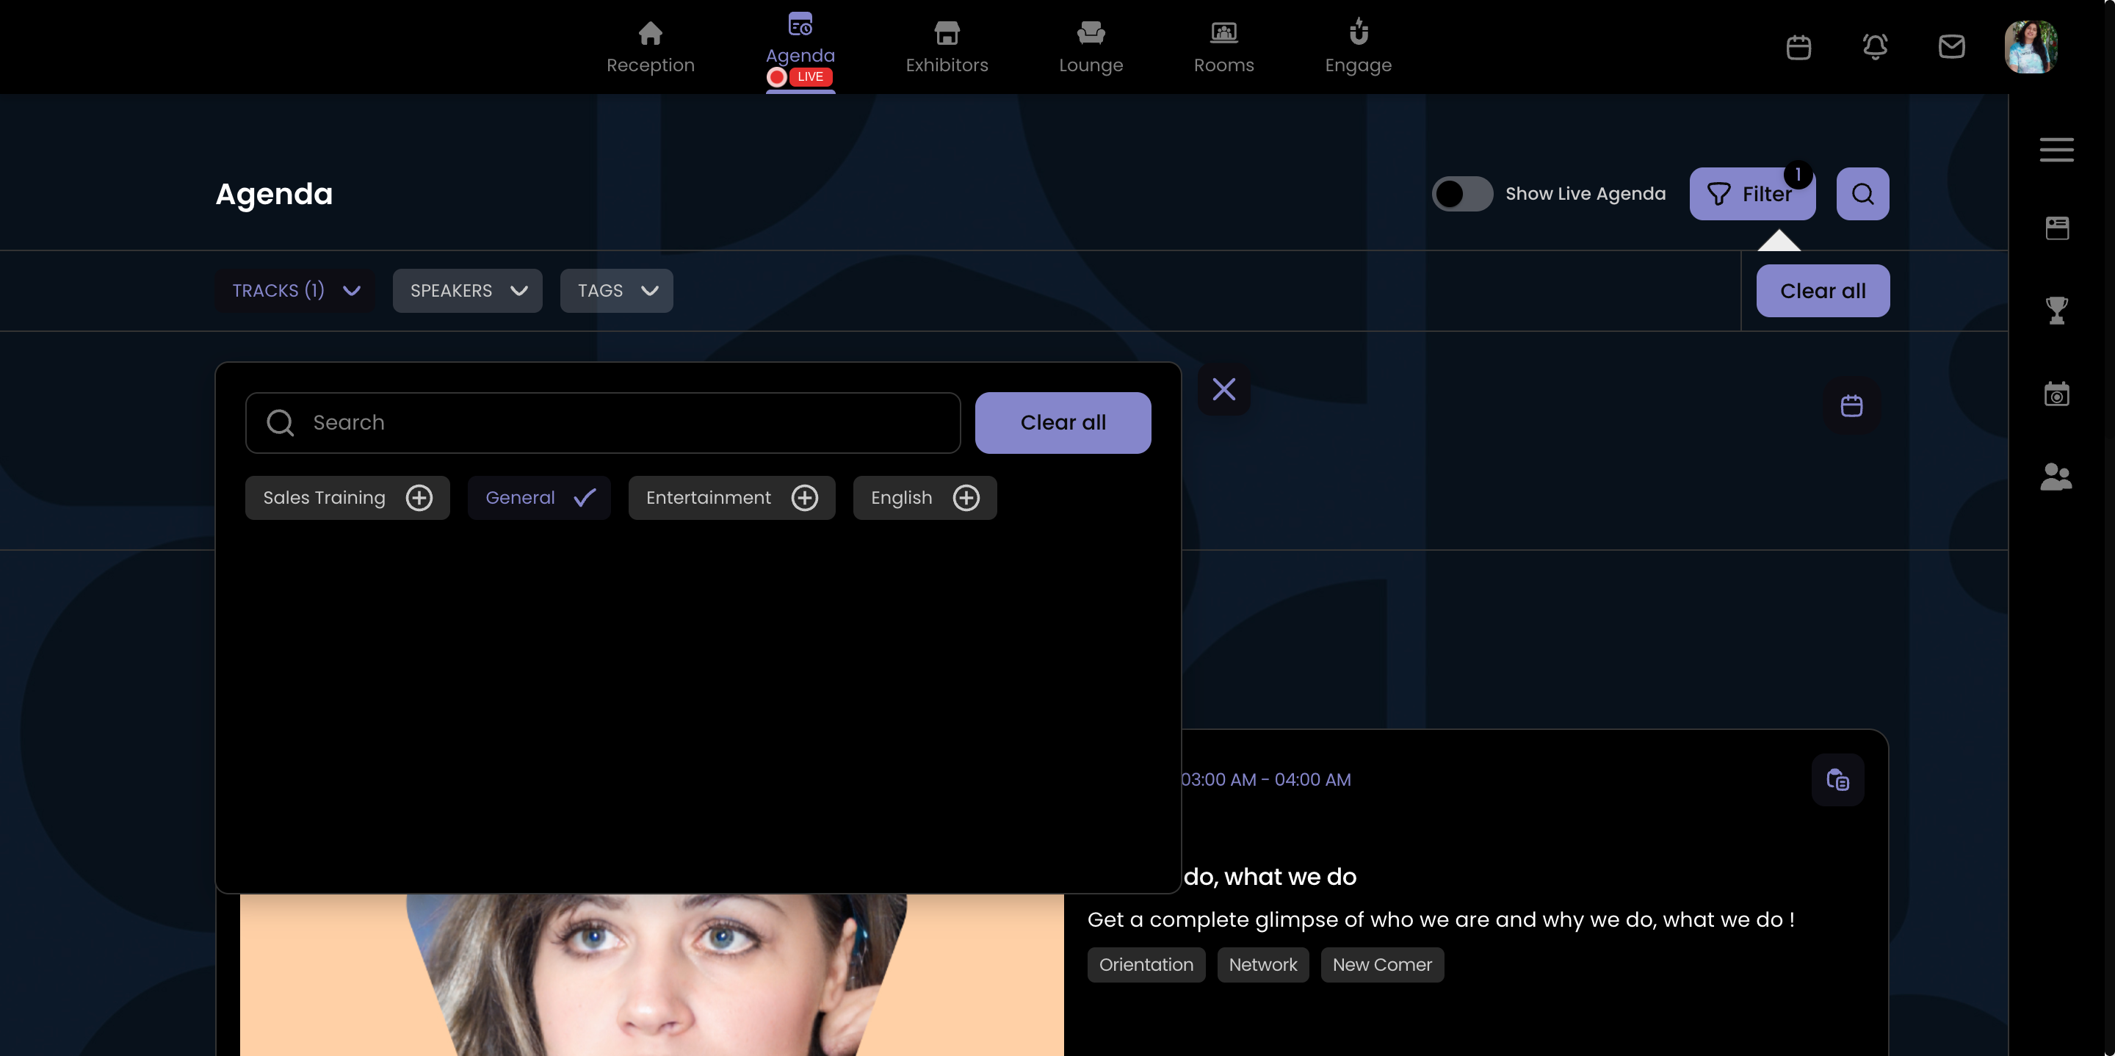Click the Network tag
The width and height of the screenshot is (2115, 1056).
click(1263, 965)
